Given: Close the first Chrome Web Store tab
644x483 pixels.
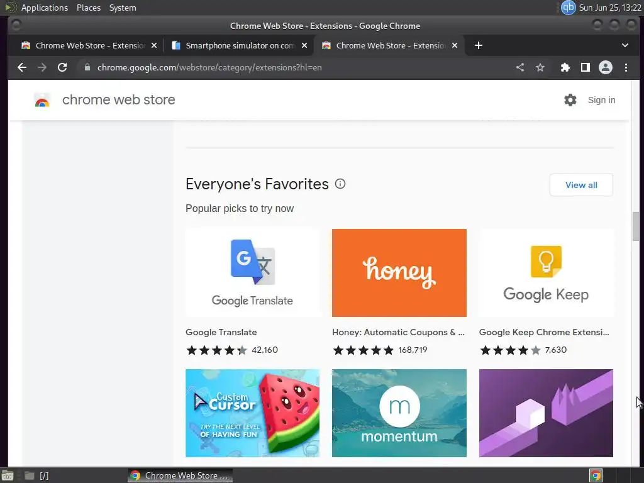Looking at the screenshot, I should pos(154,45).
